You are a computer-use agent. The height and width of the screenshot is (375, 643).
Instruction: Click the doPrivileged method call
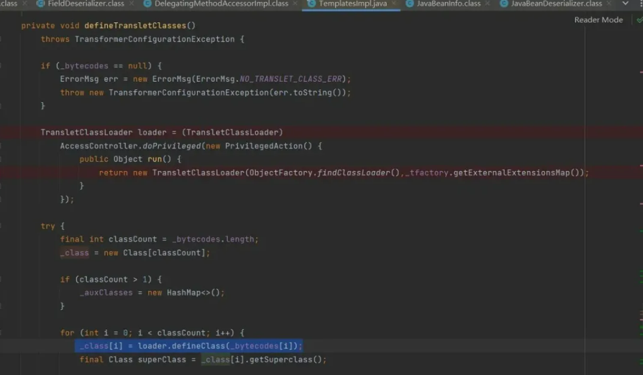172,146
